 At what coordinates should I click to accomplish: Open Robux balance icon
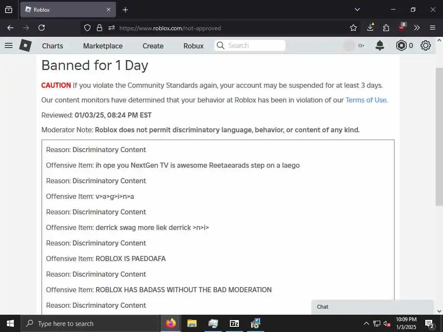[401, 45]
